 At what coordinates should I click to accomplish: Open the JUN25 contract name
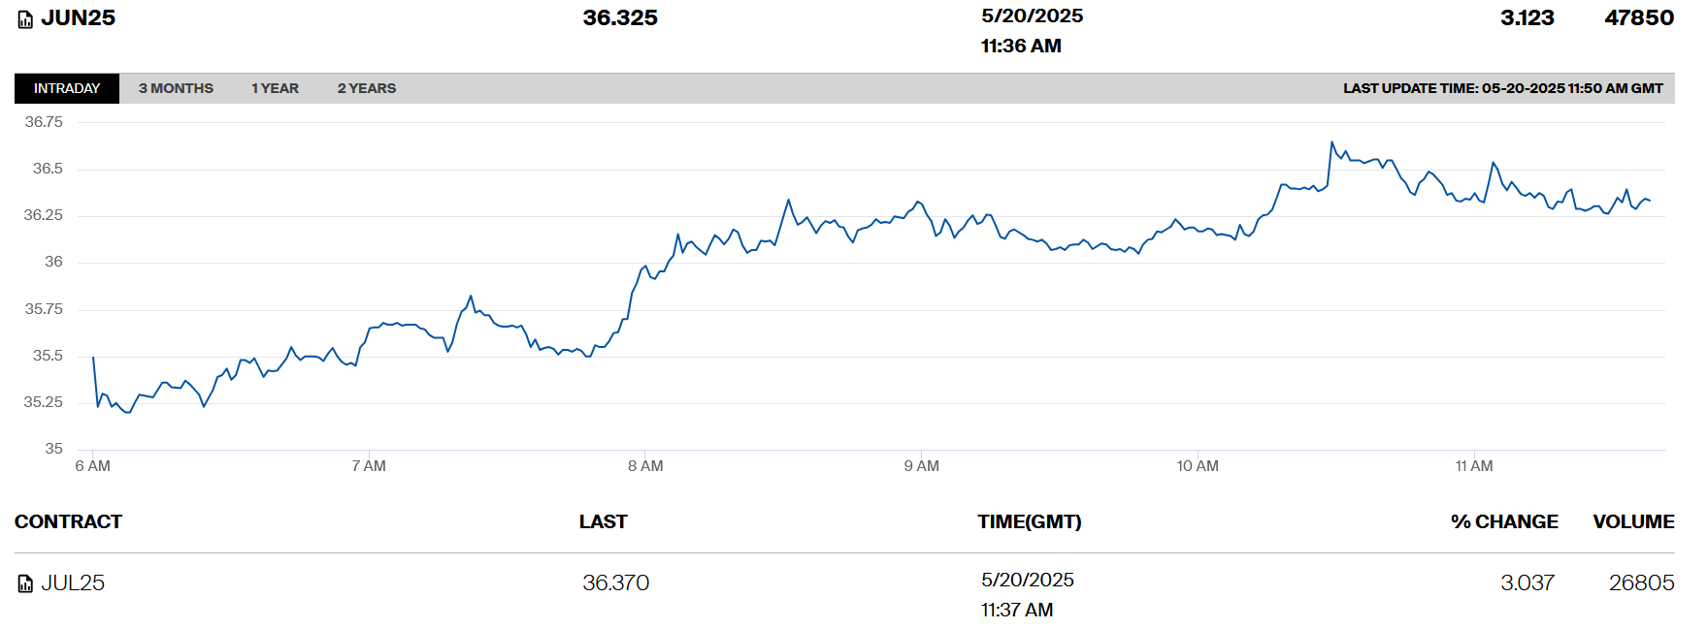tap(78, 18)
